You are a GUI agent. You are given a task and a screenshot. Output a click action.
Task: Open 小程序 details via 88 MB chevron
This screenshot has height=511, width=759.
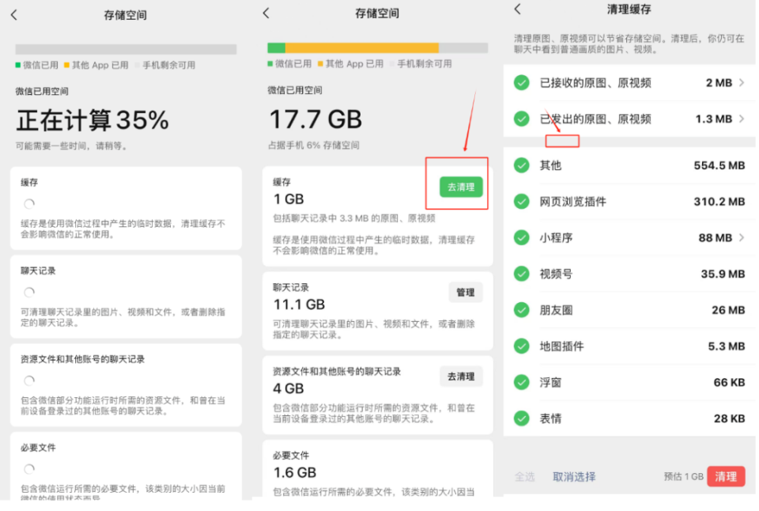[x=742, y=237]
